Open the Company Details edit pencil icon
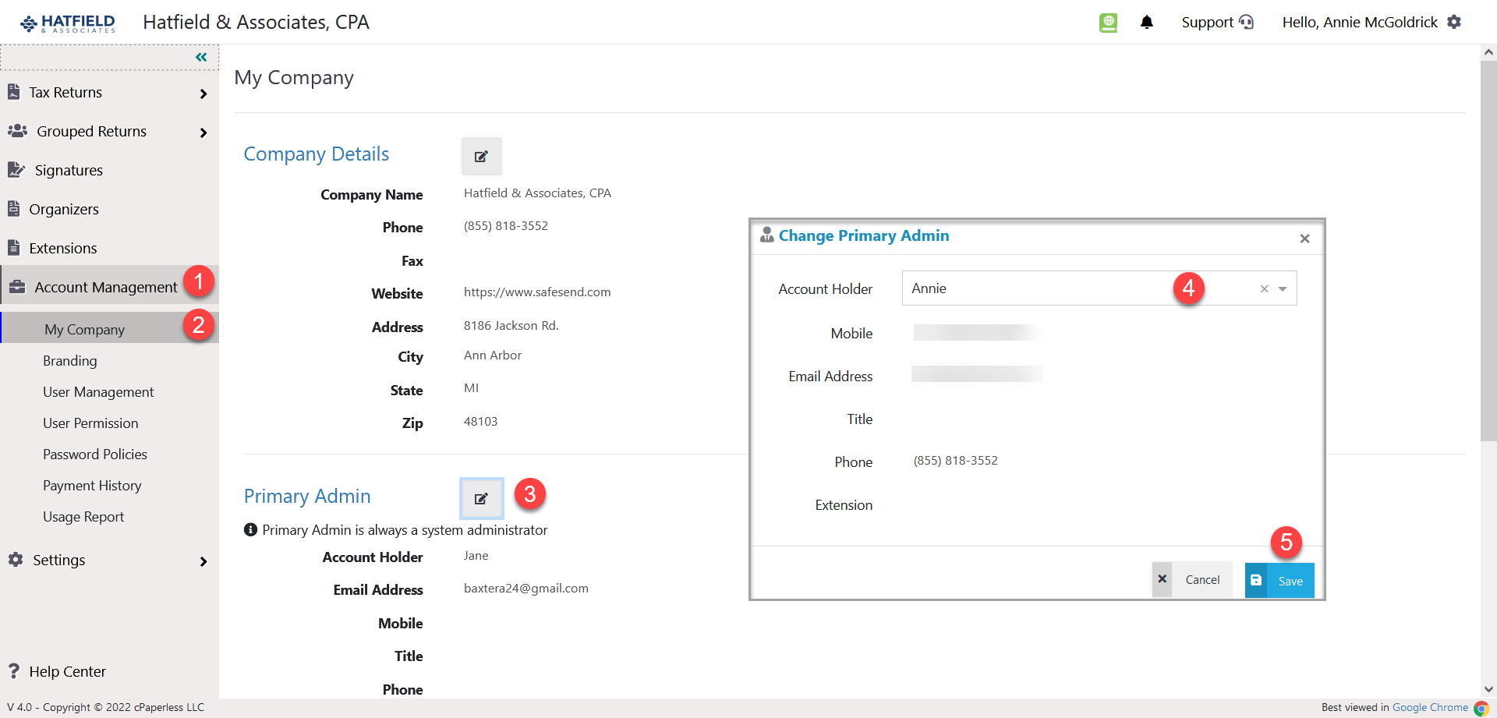 pyautogui.click(x=481, y=156)
